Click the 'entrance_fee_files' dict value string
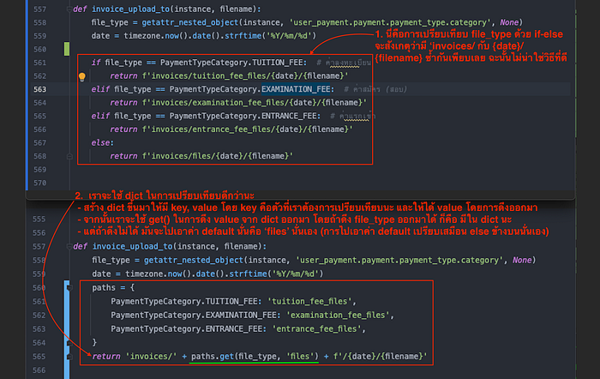This screenshot has width=600, height=379. (316, 329)
